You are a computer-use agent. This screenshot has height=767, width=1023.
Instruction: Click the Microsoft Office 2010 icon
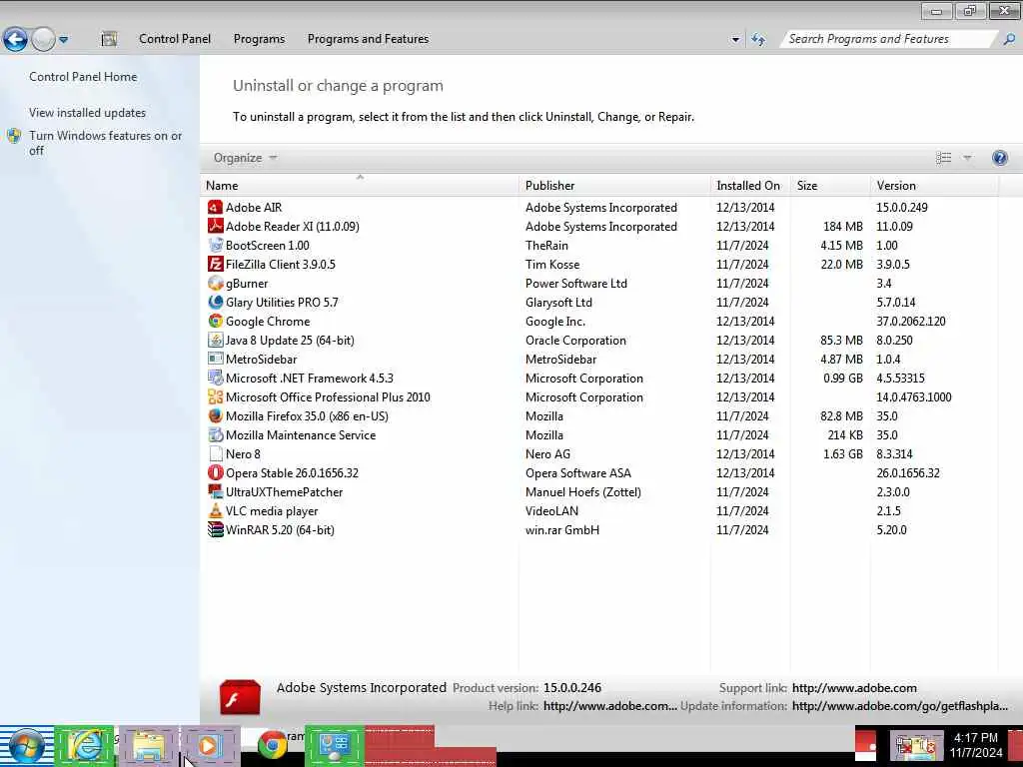(216, 396)
